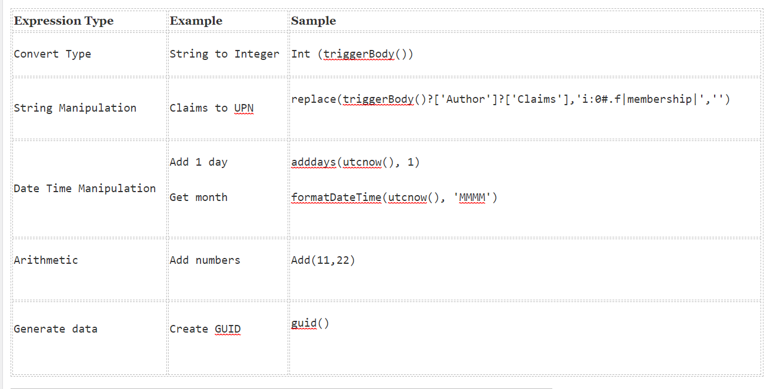Viewport: 777px width, 389px height.
Task: Click the adddays(utcnow(), 1) expression
Action: [x=355, y=162]
